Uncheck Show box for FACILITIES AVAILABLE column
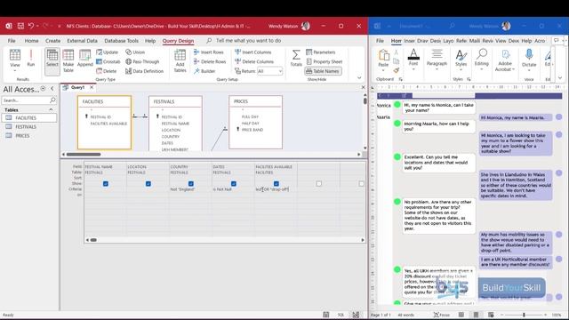Screen dimensions: 569x320 click(276, 184)
